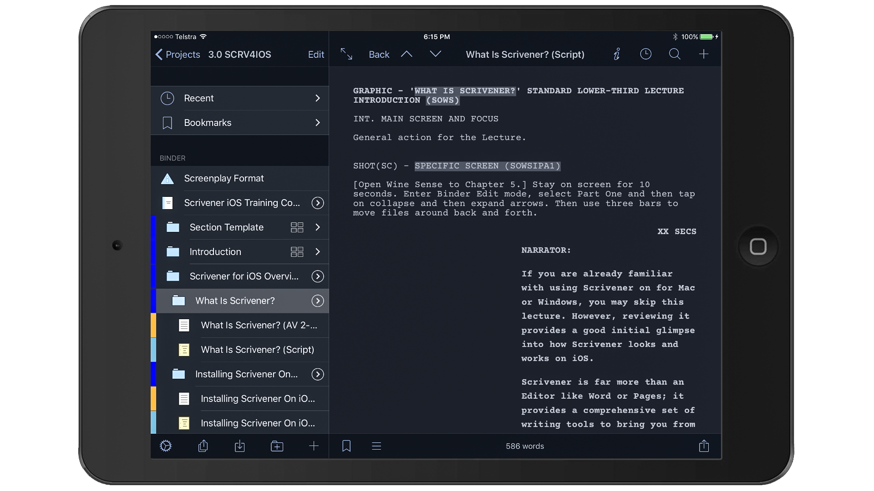This screenshot has height=491, width=874.
Task: Click the iPad home button
Action: click(x=758, y=246)
